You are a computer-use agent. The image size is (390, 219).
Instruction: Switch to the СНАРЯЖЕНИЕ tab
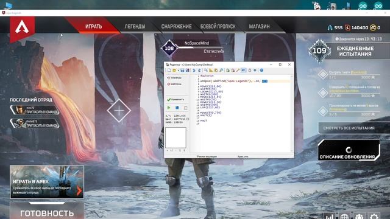coord(176,26)
